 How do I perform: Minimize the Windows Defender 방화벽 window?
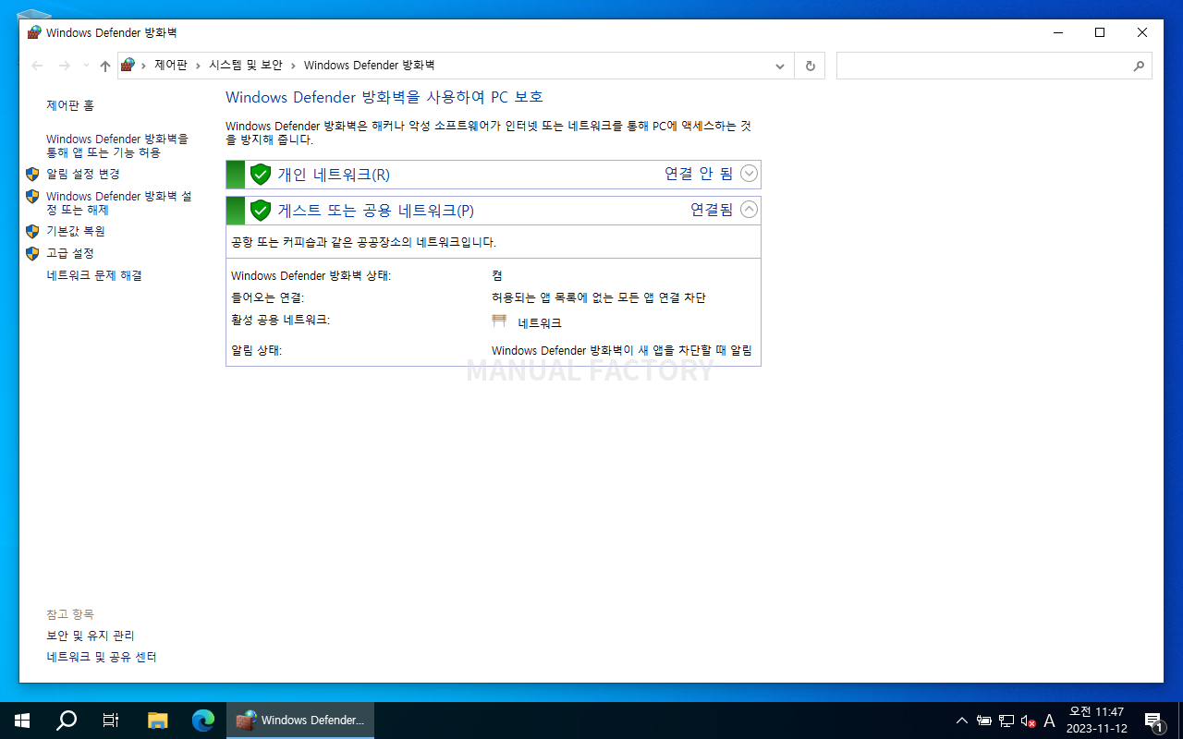[x=1057, y=32]
